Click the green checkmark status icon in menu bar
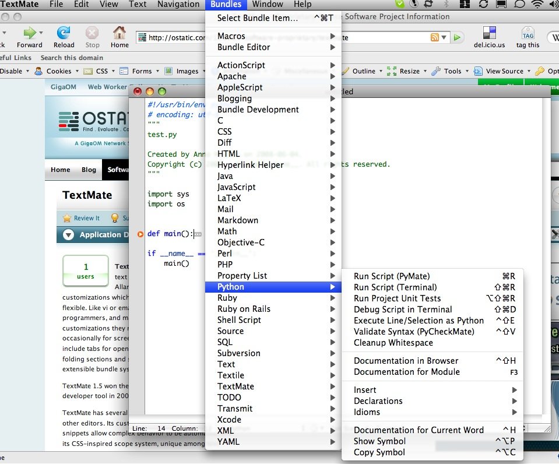Image resolution: width=559 pixels, height=464 pixels. 400,4
